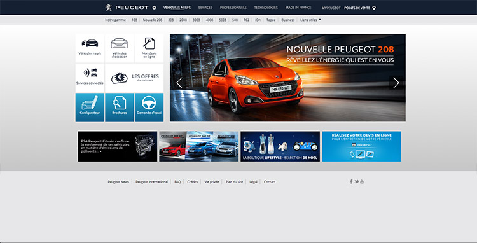Open the Vie privée footer link

(x=211, y=182)
